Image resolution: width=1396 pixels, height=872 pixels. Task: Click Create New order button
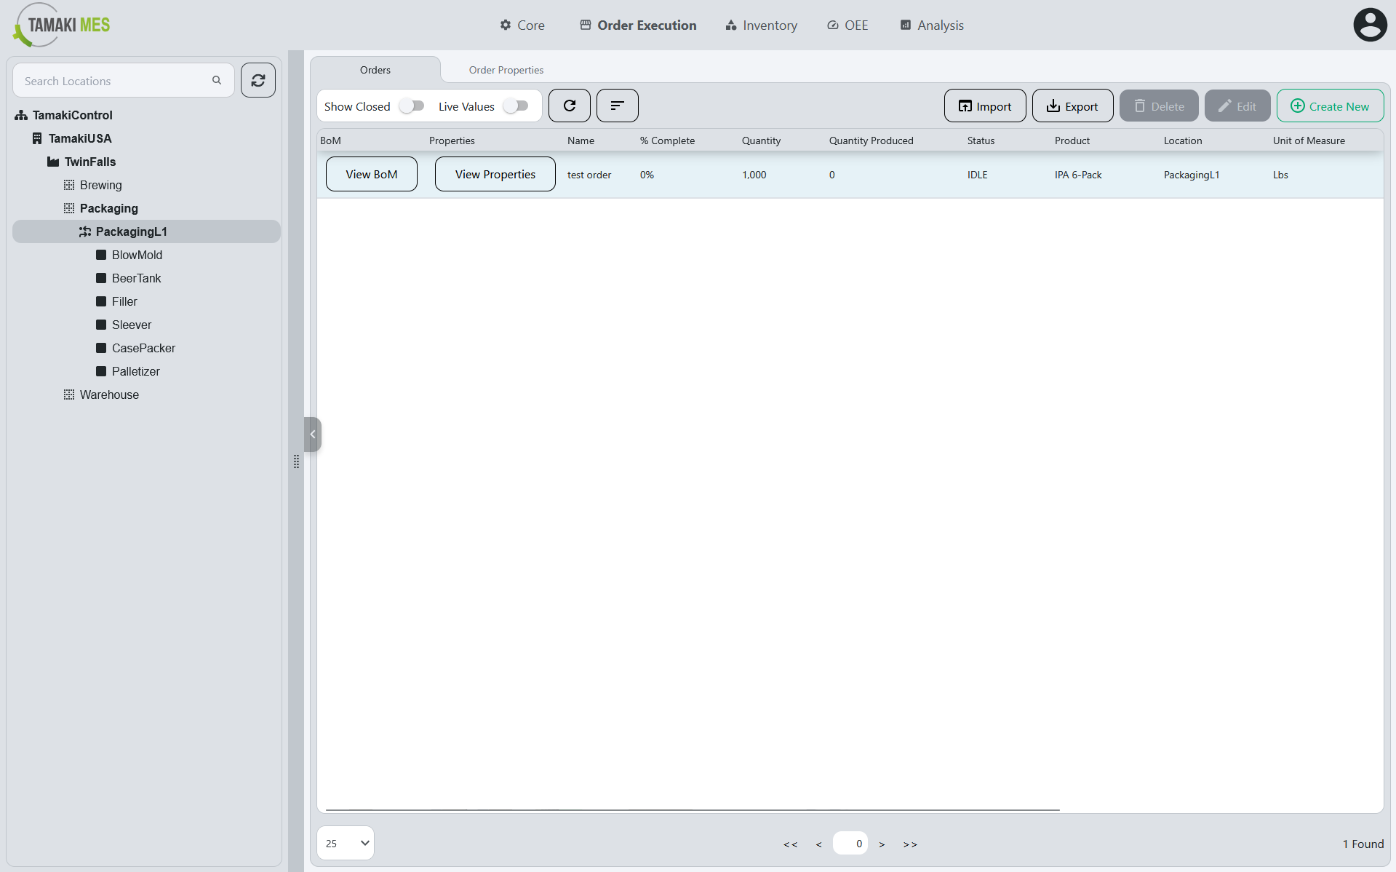tap(1330, 106)
